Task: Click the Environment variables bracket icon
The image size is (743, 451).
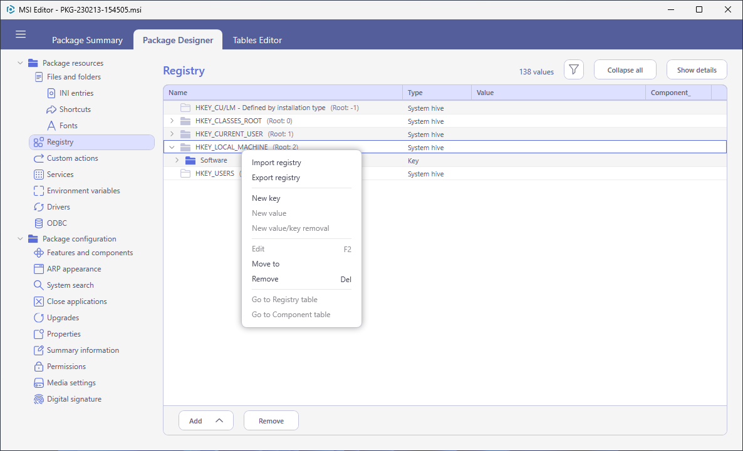Action: (x=39, y=191)
